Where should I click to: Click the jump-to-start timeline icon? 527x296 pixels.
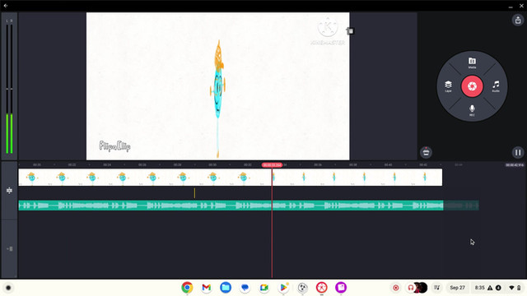pyautogui.click(x=9, y=248)
